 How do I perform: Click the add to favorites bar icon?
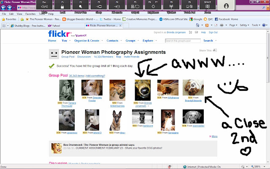(x=22, y=19)
